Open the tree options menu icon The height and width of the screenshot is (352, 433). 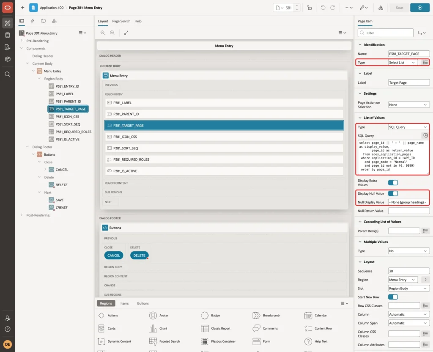[x=82, y=33]
